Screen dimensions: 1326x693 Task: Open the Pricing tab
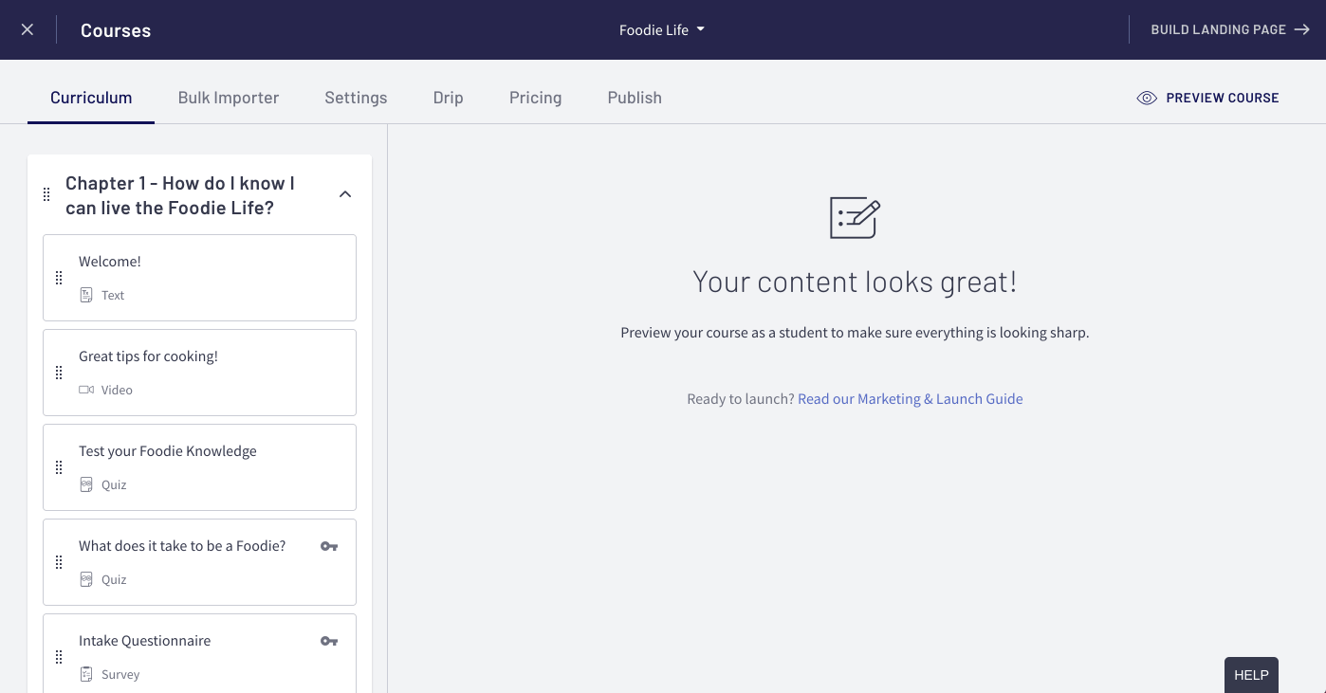click(535, 98)
